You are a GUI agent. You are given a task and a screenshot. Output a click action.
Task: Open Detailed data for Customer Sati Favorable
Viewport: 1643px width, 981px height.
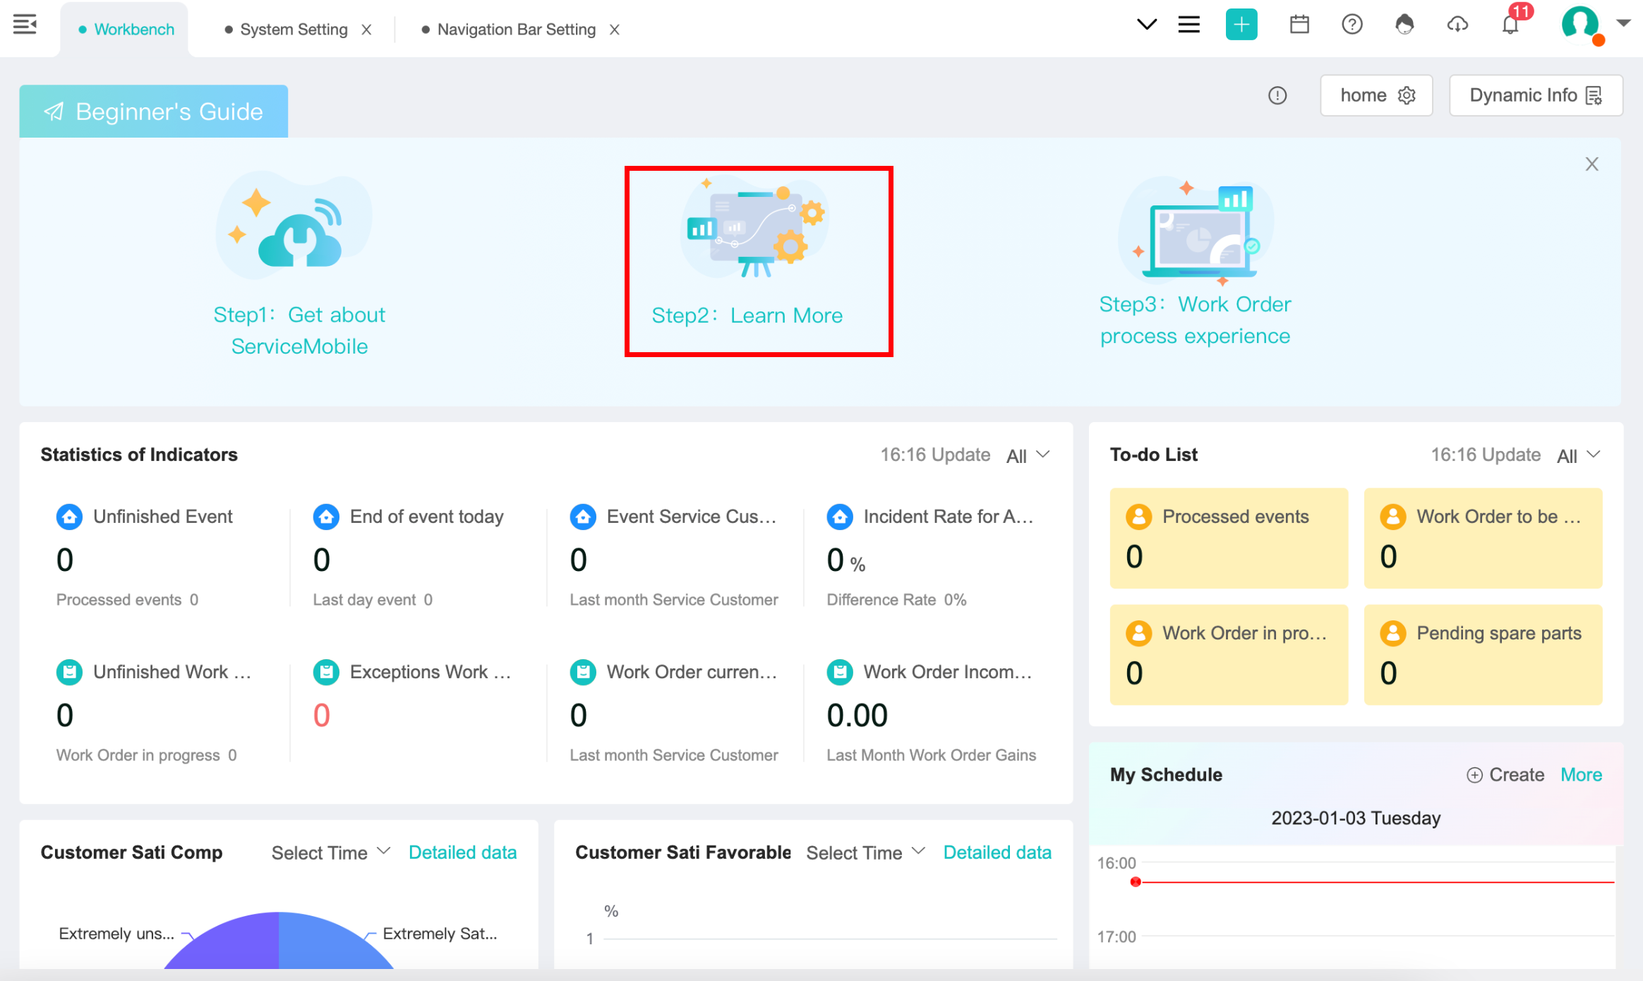click(x=997, y=853)
